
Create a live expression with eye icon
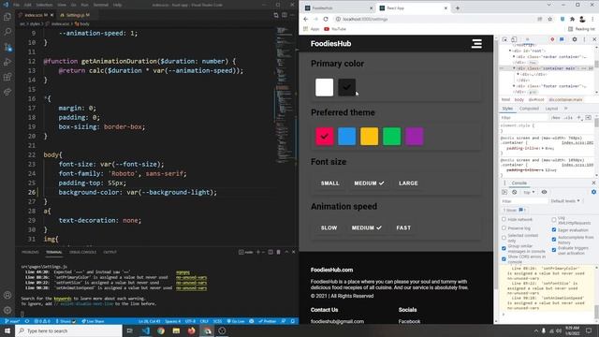click(544, 192)
